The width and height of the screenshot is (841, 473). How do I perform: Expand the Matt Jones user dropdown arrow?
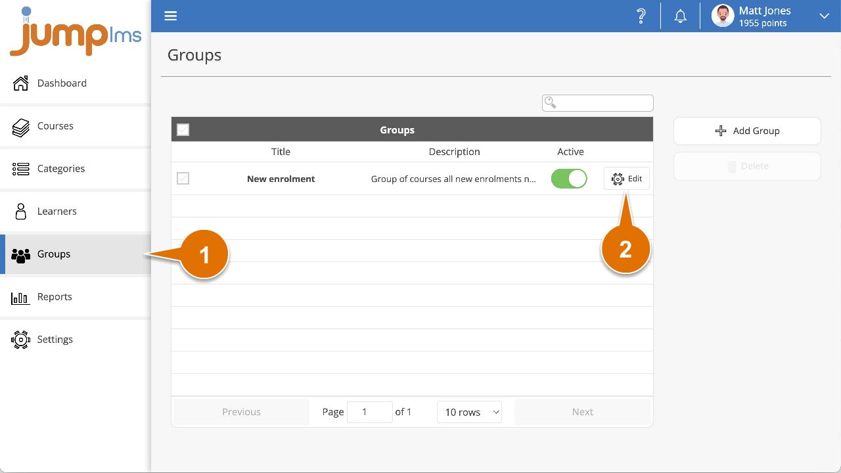click(824, 16)
